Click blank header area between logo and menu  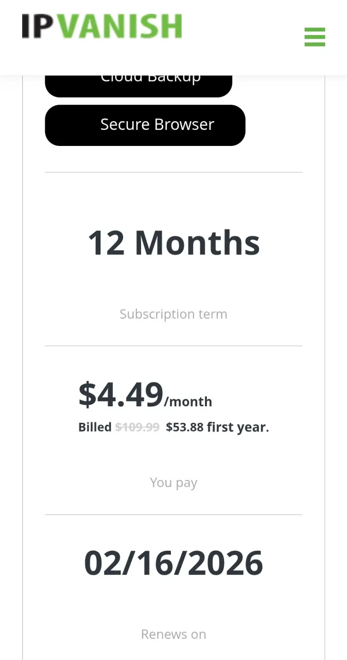point(242,37)
